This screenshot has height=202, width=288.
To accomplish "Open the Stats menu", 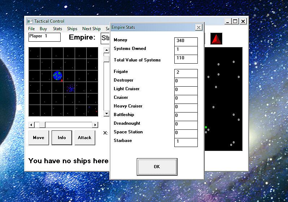I will click(x=57, y=29).
